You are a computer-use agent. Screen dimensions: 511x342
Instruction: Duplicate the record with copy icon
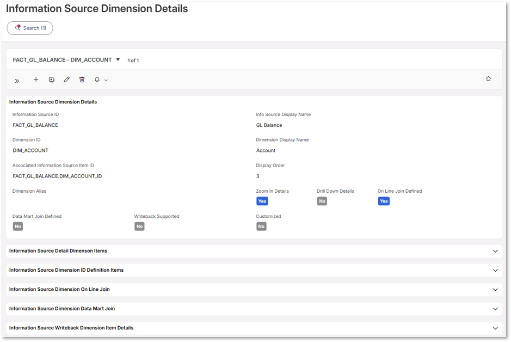(x=52, y=80)
